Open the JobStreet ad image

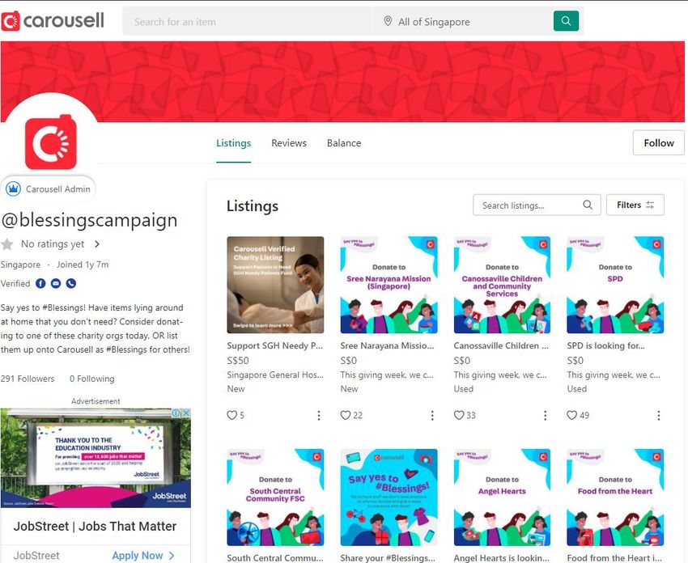[x=96, y=458]
